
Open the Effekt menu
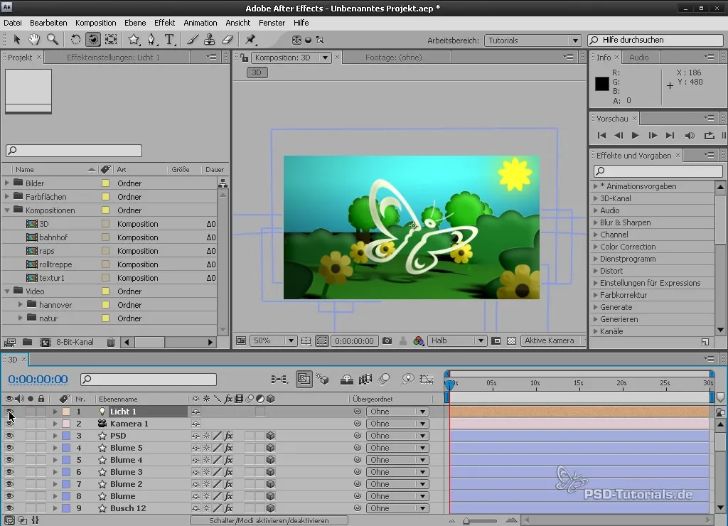pos(164,23)
